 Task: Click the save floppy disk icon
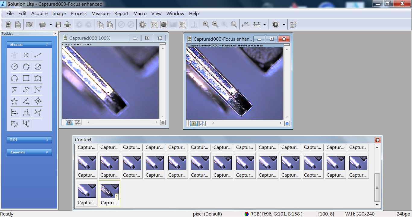59,25
